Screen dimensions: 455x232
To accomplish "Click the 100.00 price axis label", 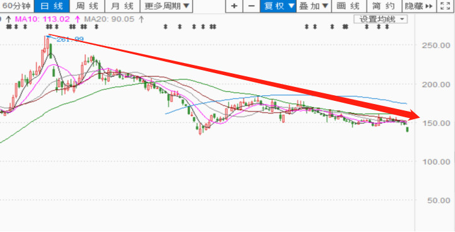I will pyautogui.click(x=436, y=161).
